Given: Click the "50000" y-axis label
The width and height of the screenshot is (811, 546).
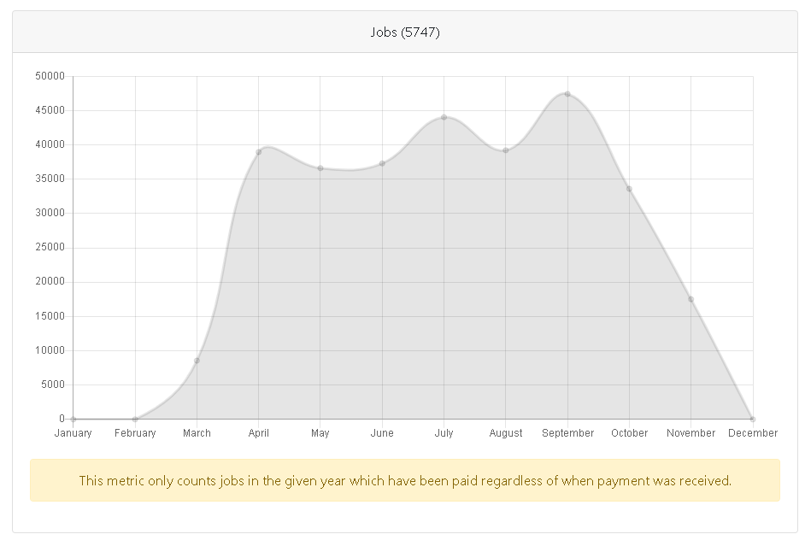Looking at the screenshot, I should click(50, 76).
